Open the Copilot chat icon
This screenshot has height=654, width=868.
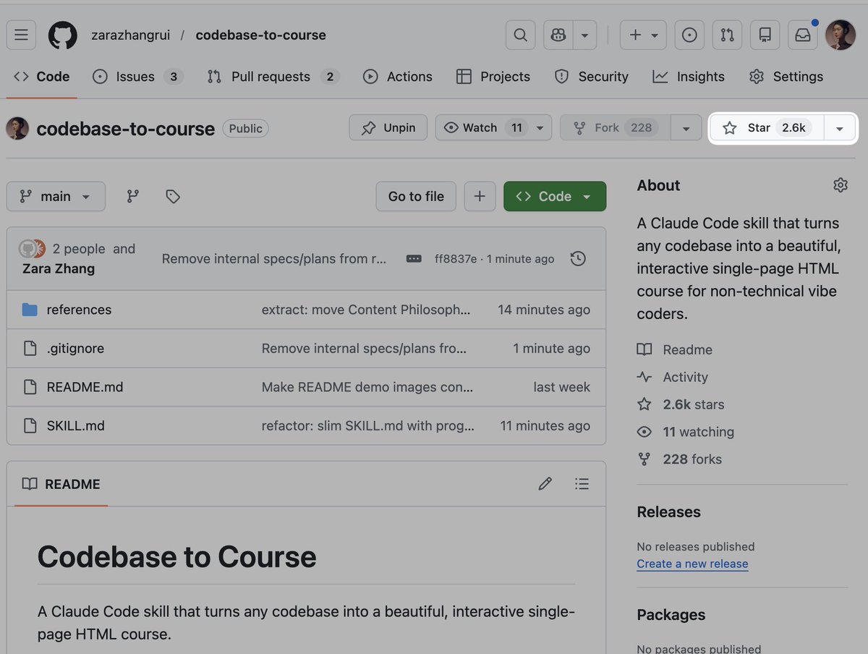click(x=558, y=35)
